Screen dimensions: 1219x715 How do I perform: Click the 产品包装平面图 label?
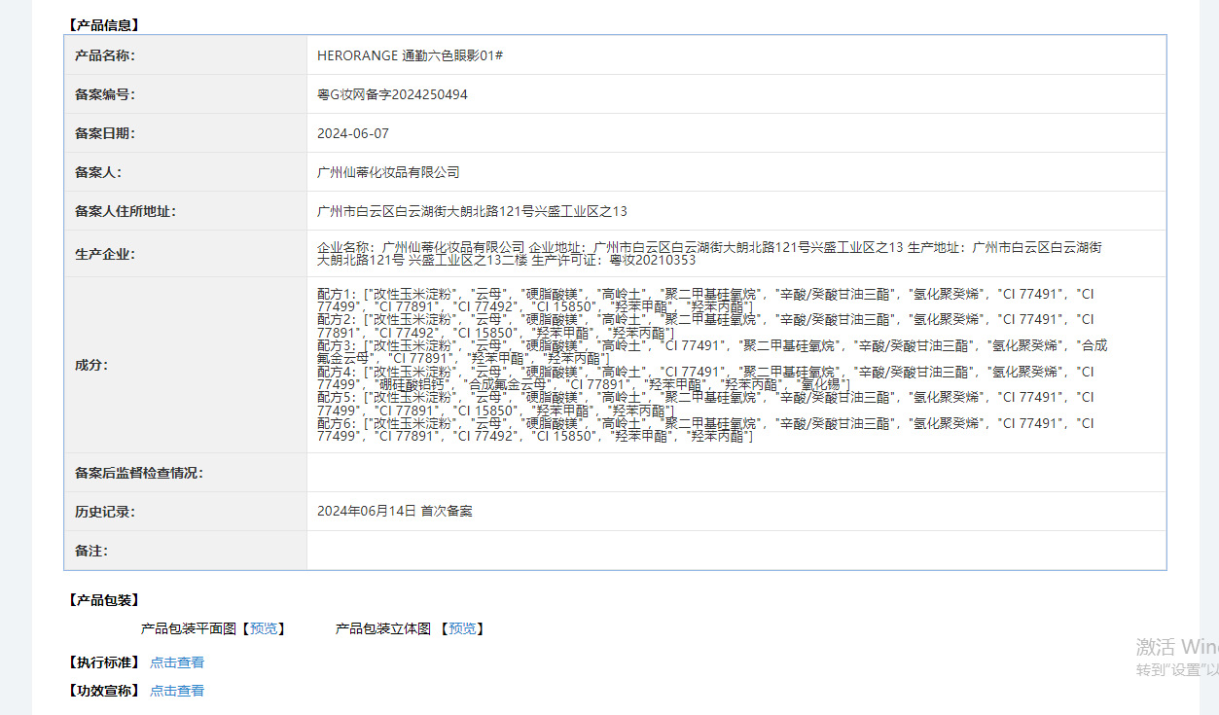pyautogui.click(x=189, y=628)
